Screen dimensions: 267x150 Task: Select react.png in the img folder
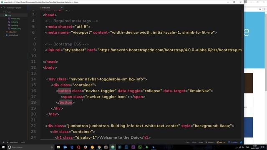[x=14, y=25]
